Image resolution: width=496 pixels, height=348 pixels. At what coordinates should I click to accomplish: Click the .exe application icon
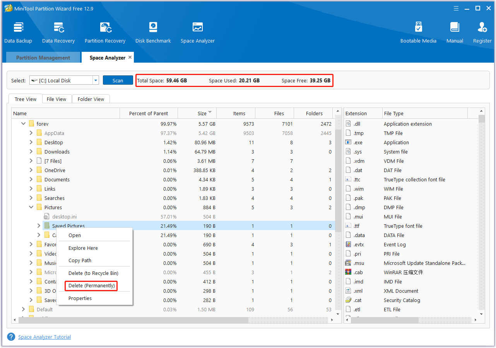(348, 142)
